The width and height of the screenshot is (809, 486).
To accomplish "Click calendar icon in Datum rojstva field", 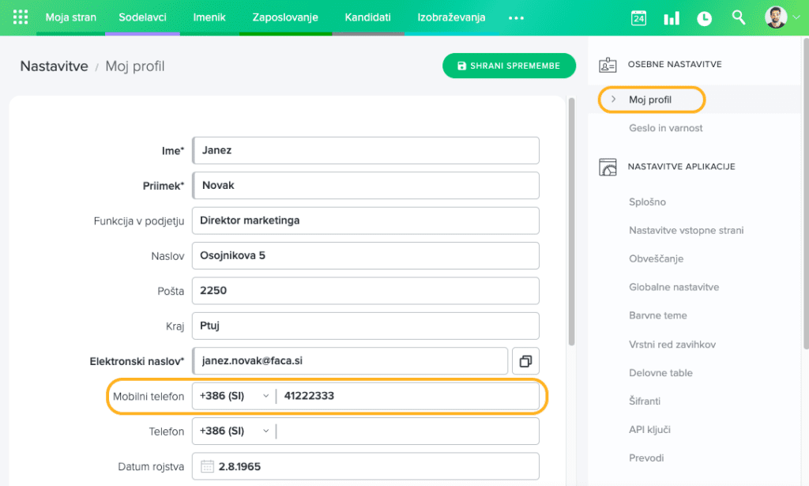I will 207,466.
